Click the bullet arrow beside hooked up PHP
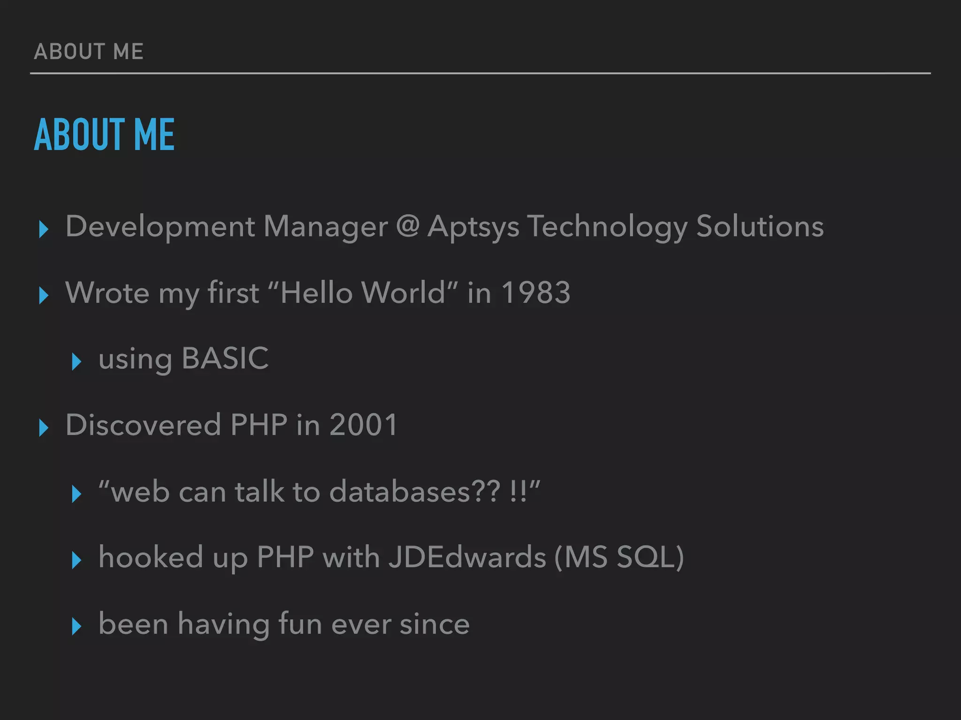 click(x=76, y=560)
